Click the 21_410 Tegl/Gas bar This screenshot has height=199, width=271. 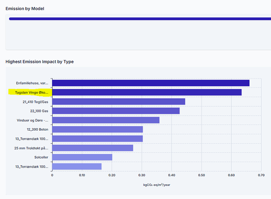[x=118, y=101]
